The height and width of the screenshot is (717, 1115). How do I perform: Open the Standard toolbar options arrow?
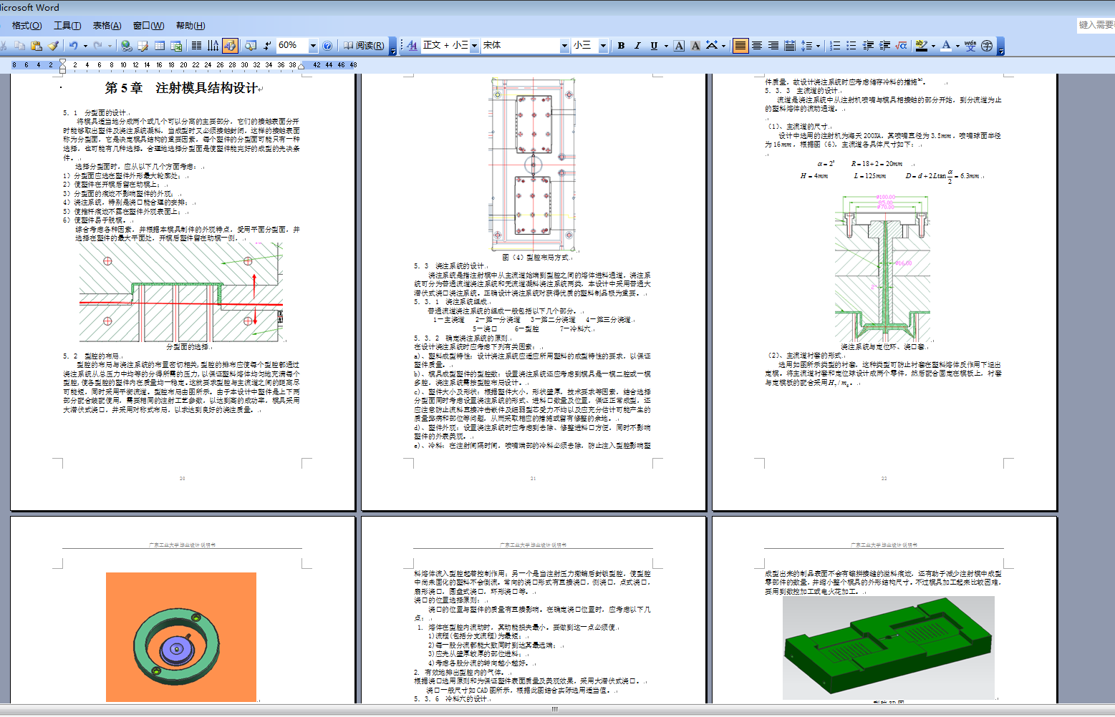click(x=393, y=47)
